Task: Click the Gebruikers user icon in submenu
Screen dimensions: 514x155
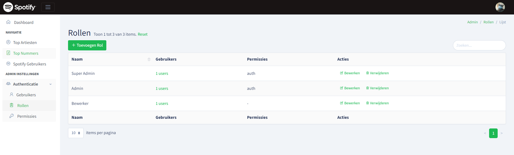Action: pyautogui.click(x=12, y=95)
